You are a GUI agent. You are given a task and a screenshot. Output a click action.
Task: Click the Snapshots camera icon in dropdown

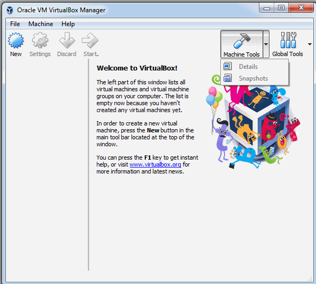pos(228,78)
